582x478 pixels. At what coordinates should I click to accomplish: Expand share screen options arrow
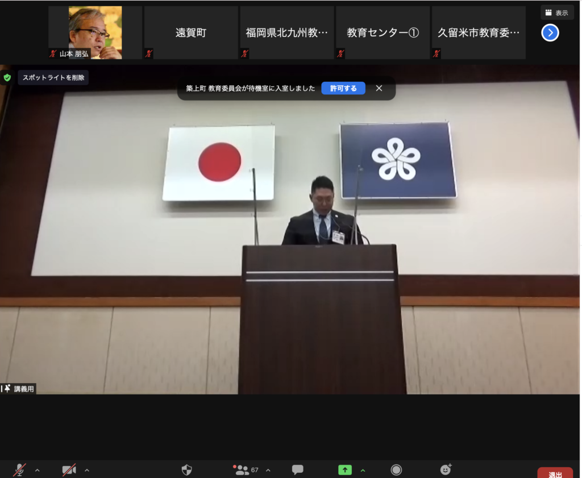[x=363, y=470]
